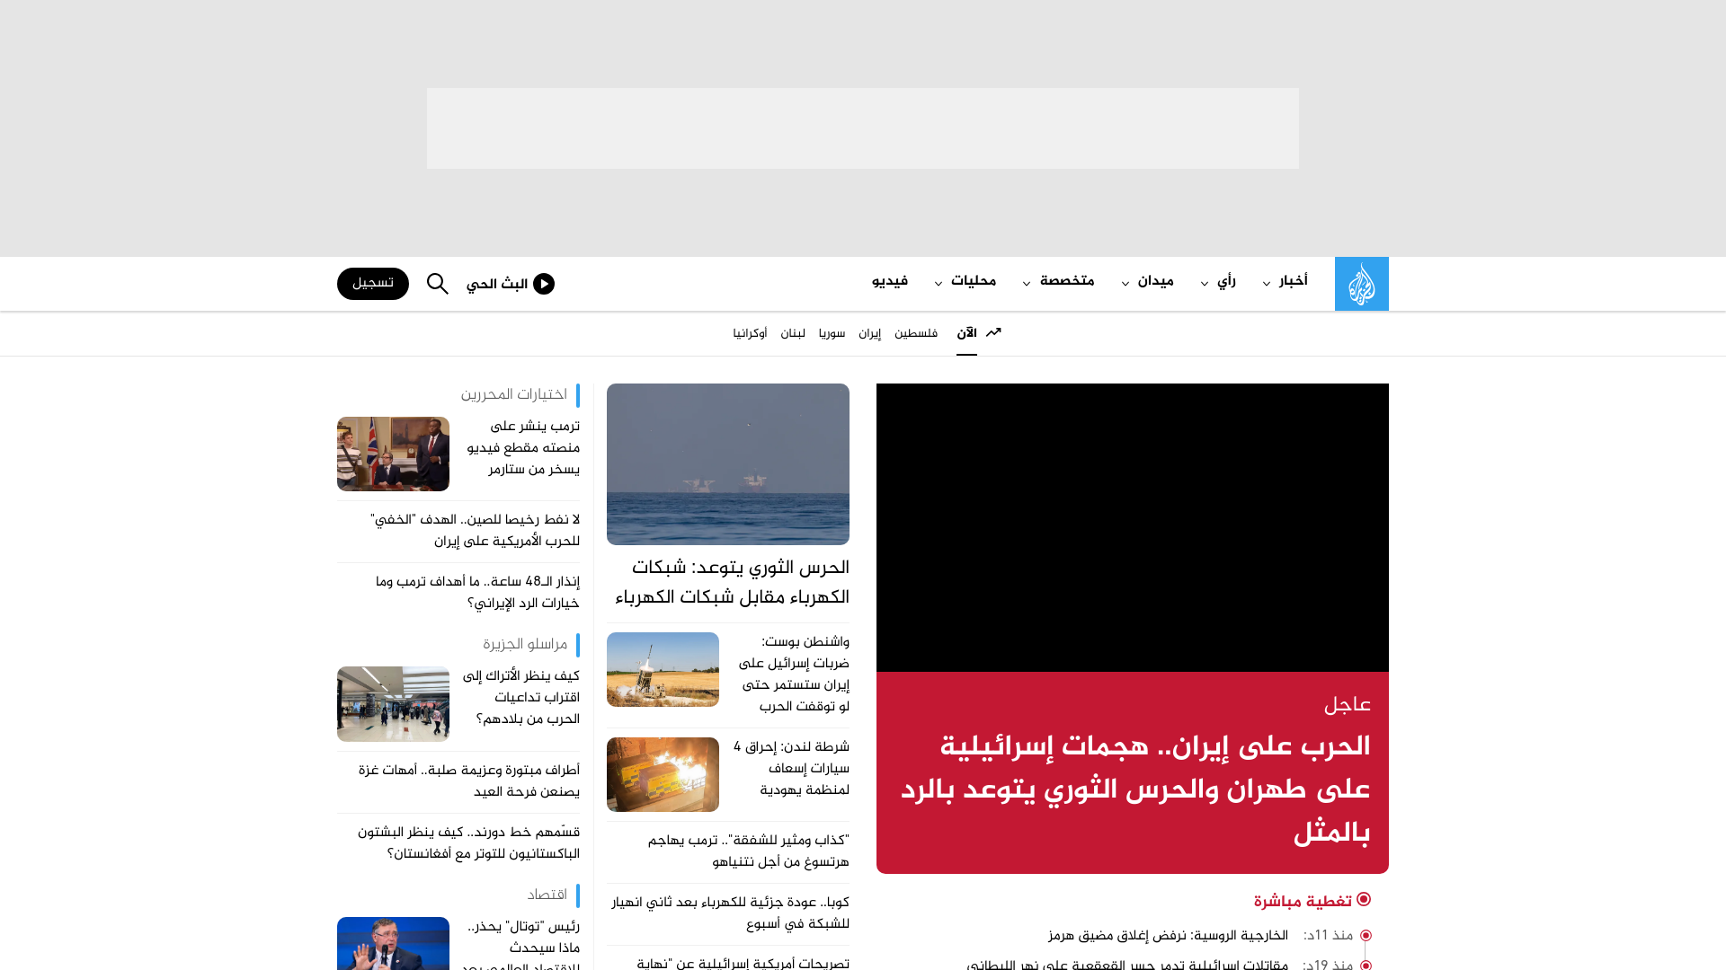Open the أخبار navigation item
Viewport: 1726px width, 970px height.
tap(1294, 282)
